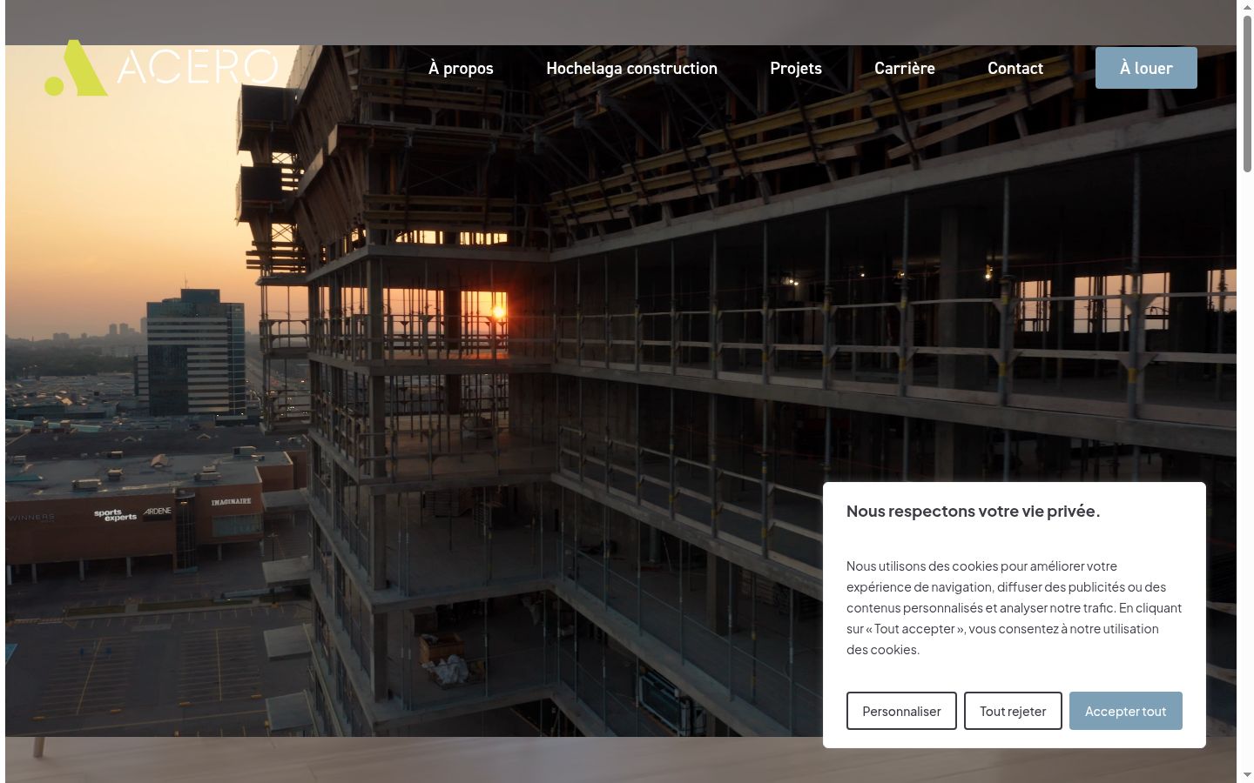Open cookie settings with Personnaliser
Viewport: 1254px width, 783px height.
pyautogui.click(x=901, y=711)
